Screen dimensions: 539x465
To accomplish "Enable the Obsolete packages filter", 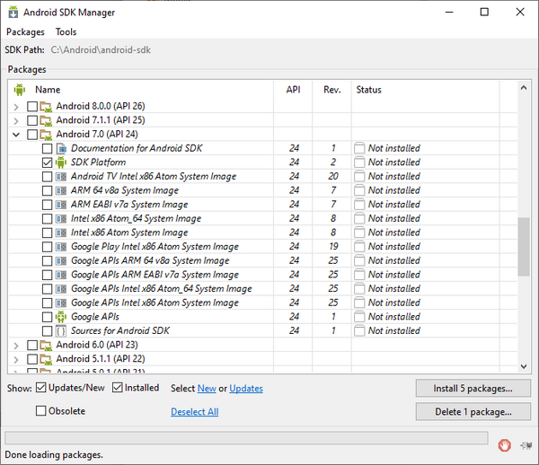I will click(x=41, y=411).
